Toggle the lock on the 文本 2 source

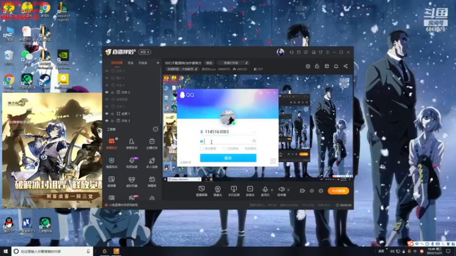[112, 92]
